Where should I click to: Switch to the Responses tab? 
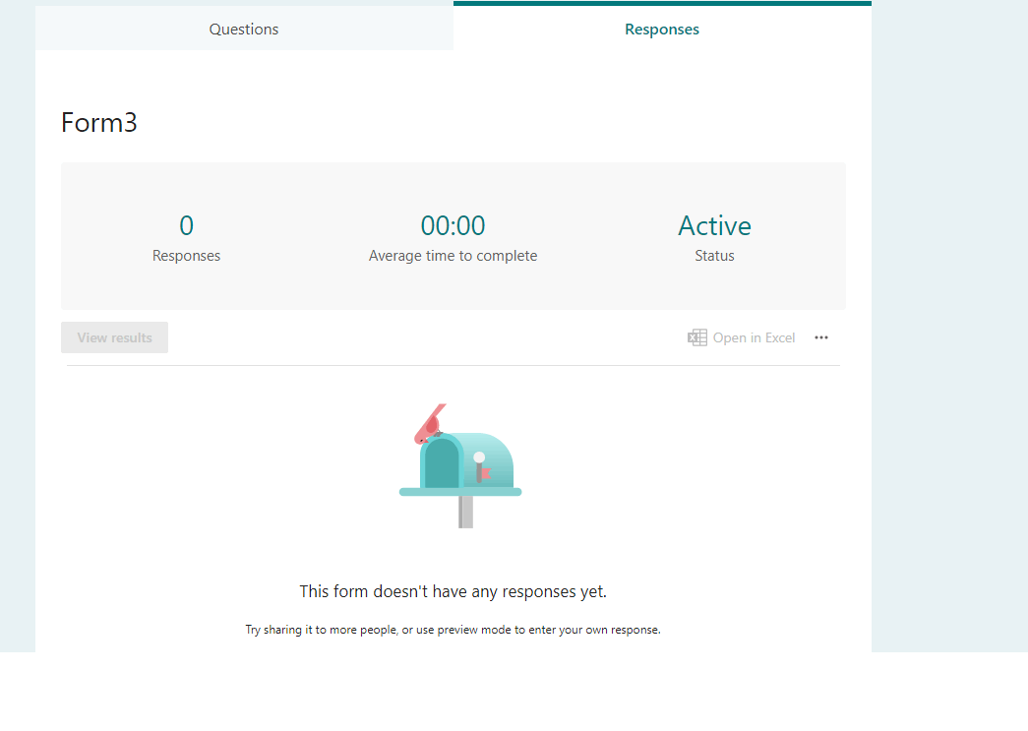(661, 29)
